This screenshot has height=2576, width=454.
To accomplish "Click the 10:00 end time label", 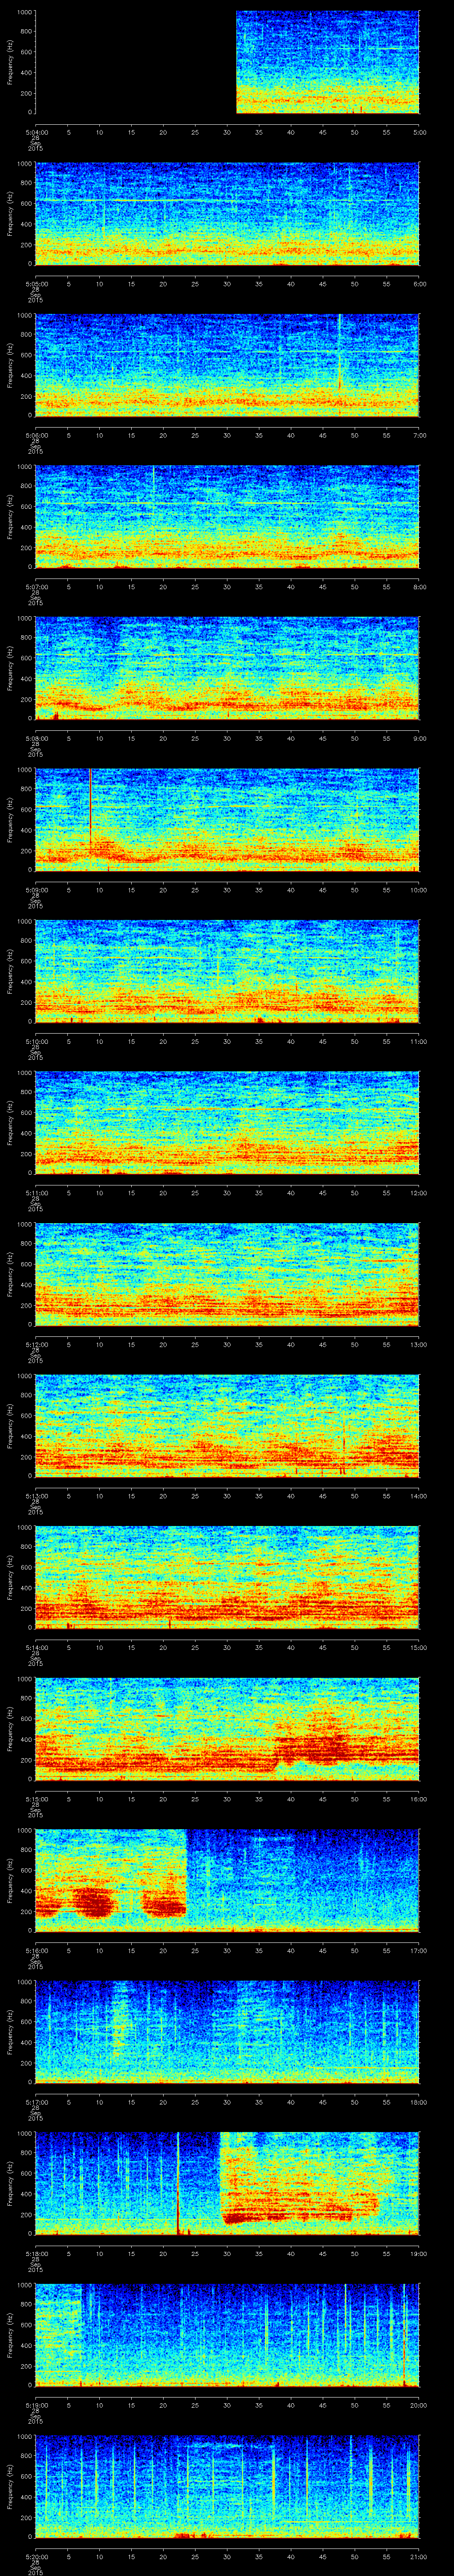I will click(x=418, y=890).
